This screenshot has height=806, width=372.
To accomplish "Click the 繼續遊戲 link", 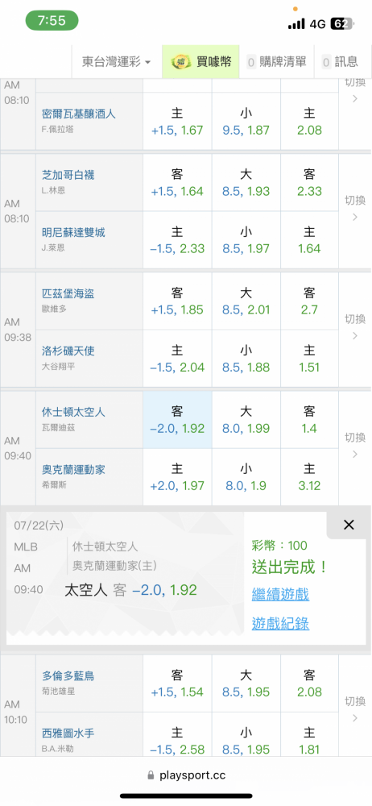I will click(280, 595).
